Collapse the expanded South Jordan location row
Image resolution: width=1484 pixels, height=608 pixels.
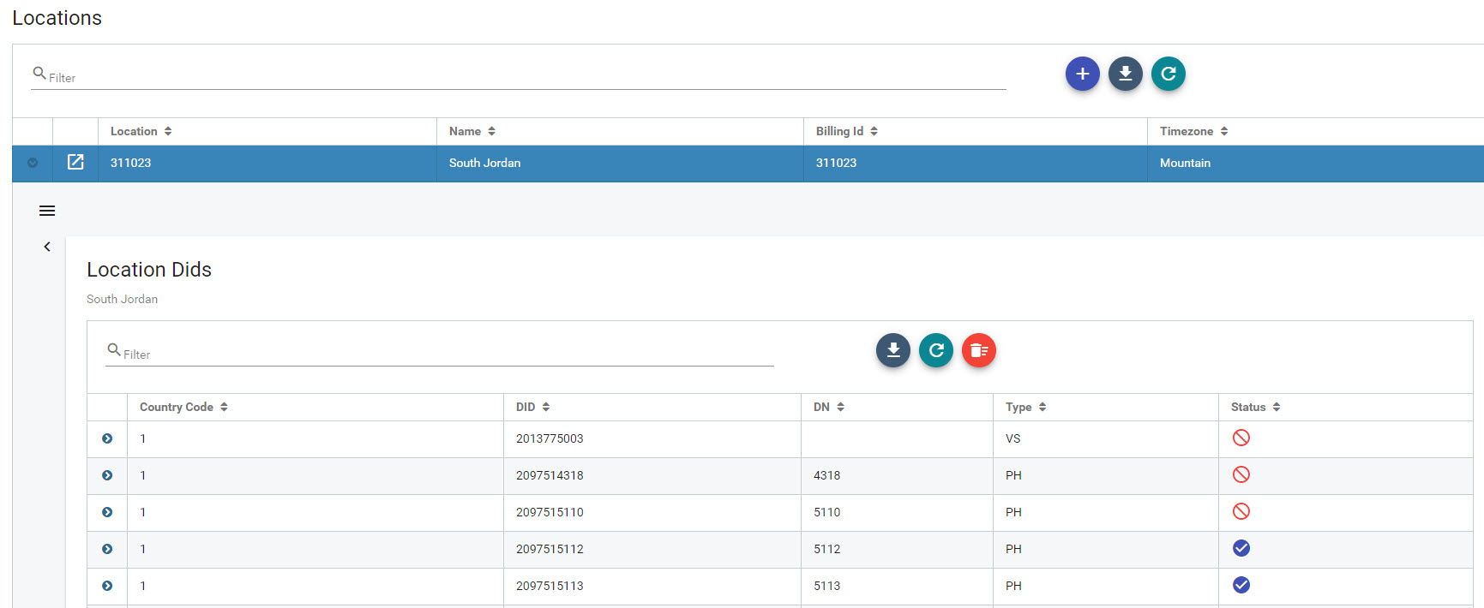click(33, 163)
